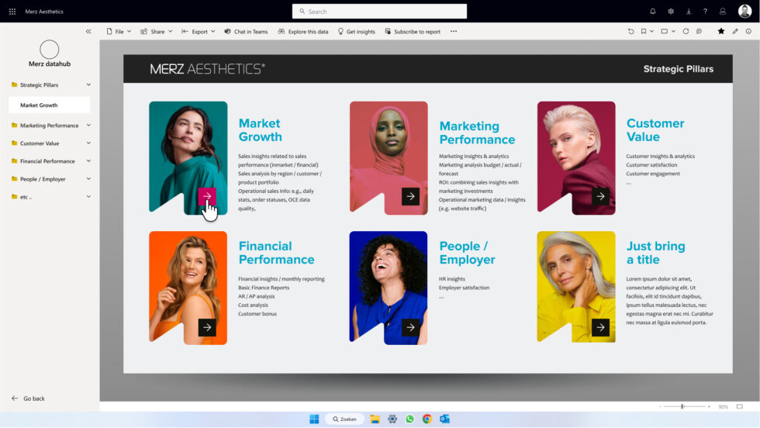Open the comments pane icon

pos(699,32)
